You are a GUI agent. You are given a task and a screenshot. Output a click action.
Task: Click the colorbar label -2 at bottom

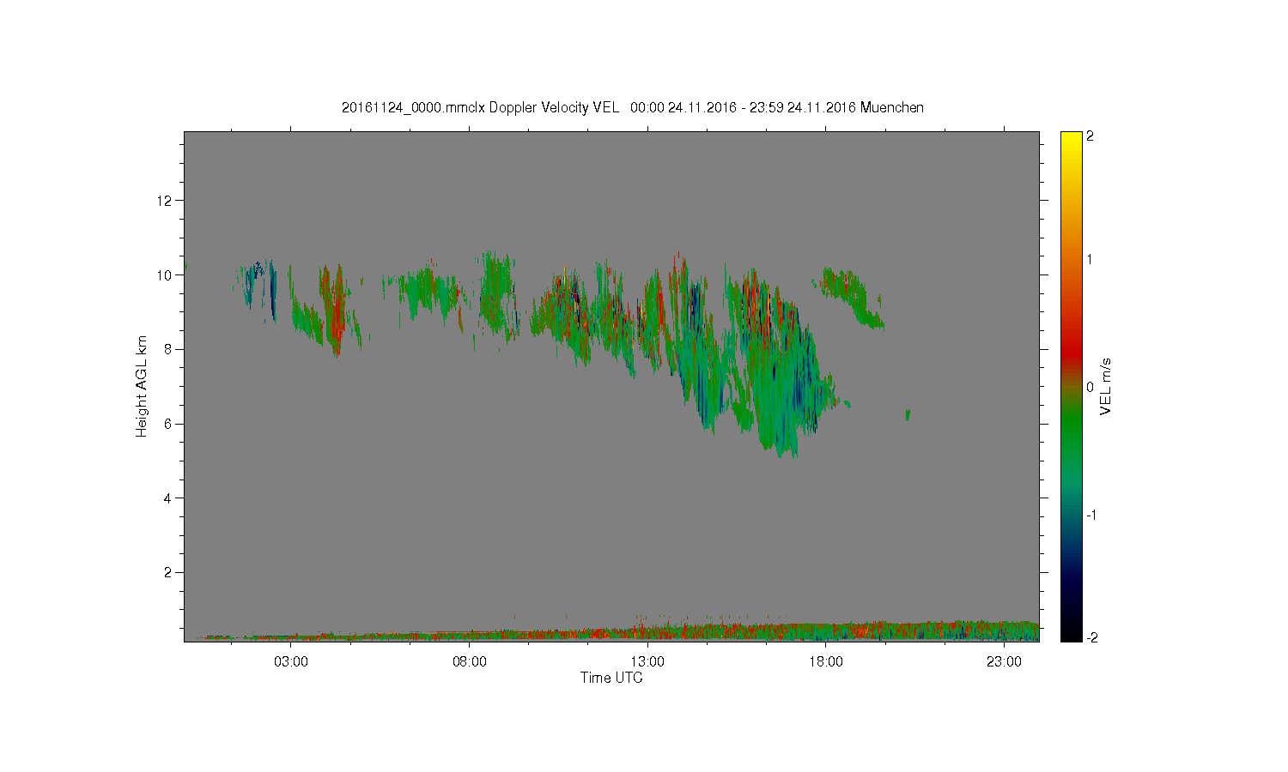click(1091, 637)
